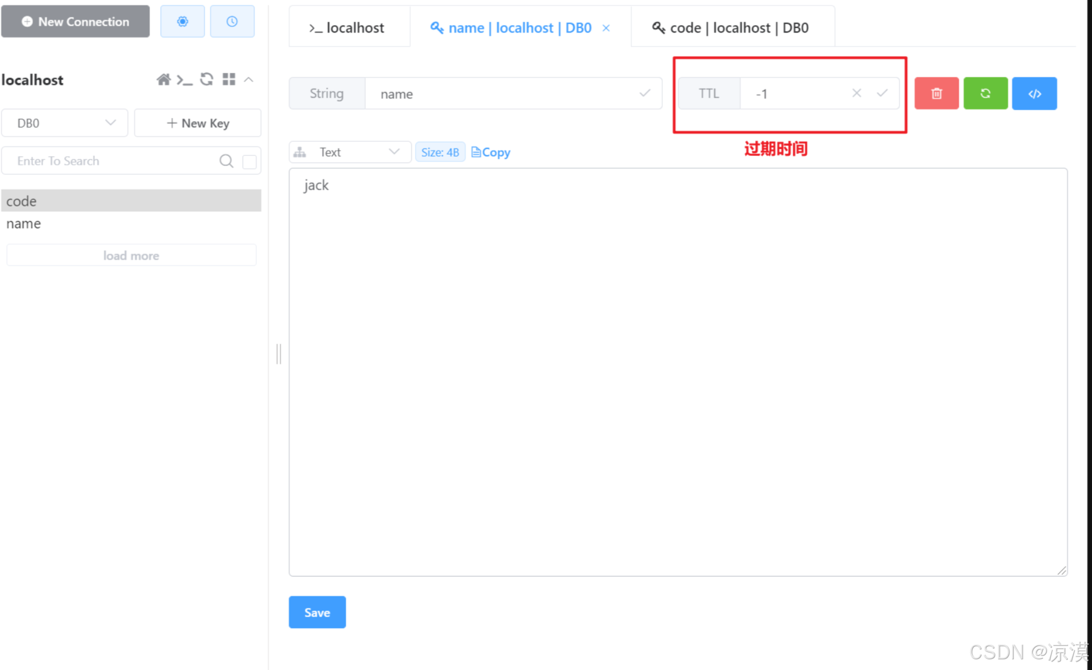Click the settings gear icon button
This screenshot has height=670, width=1092.
tap(182, 21)
